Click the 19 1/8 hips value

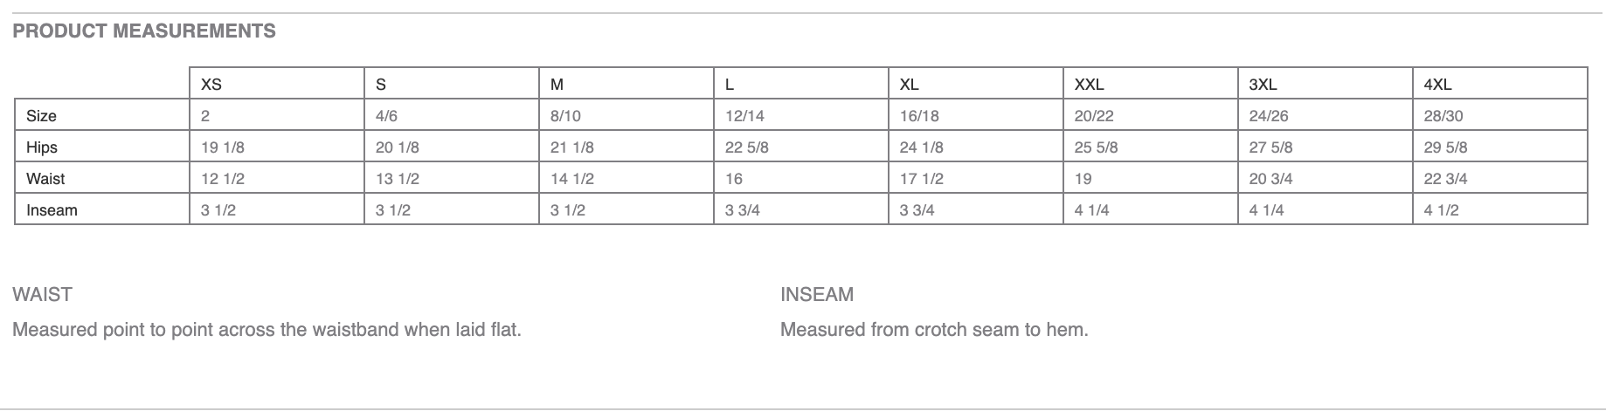click(x=223, y=147)
